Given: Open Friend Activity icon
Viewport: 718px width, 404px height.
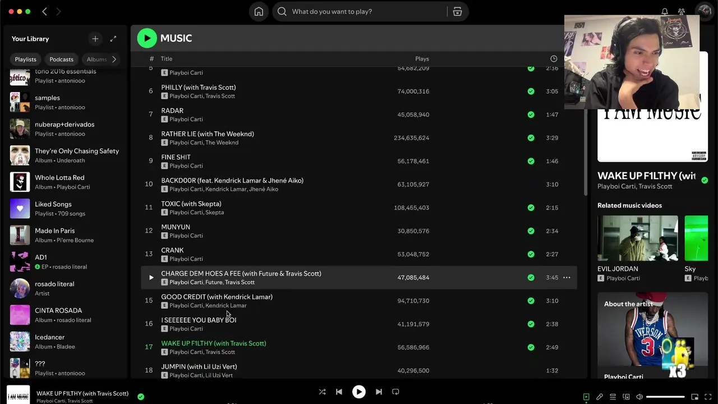Looking at the screenshot, I should pyautogui.click(x=682, y=11).
